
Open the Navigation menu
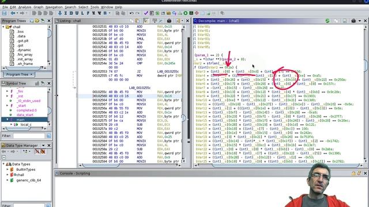[54, 7]
